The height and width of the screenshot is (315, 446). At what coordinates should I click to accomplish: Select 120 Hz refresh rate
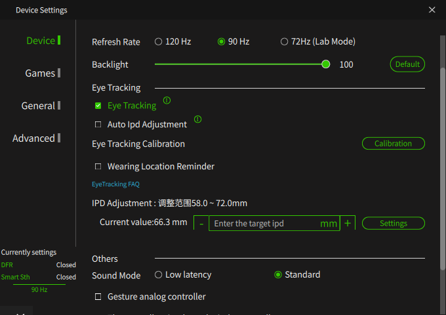[159, 42]
